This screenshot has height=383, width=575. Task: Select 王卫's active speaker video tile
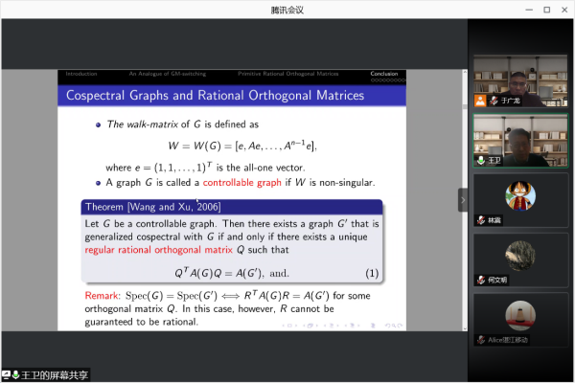click(520, 141)
